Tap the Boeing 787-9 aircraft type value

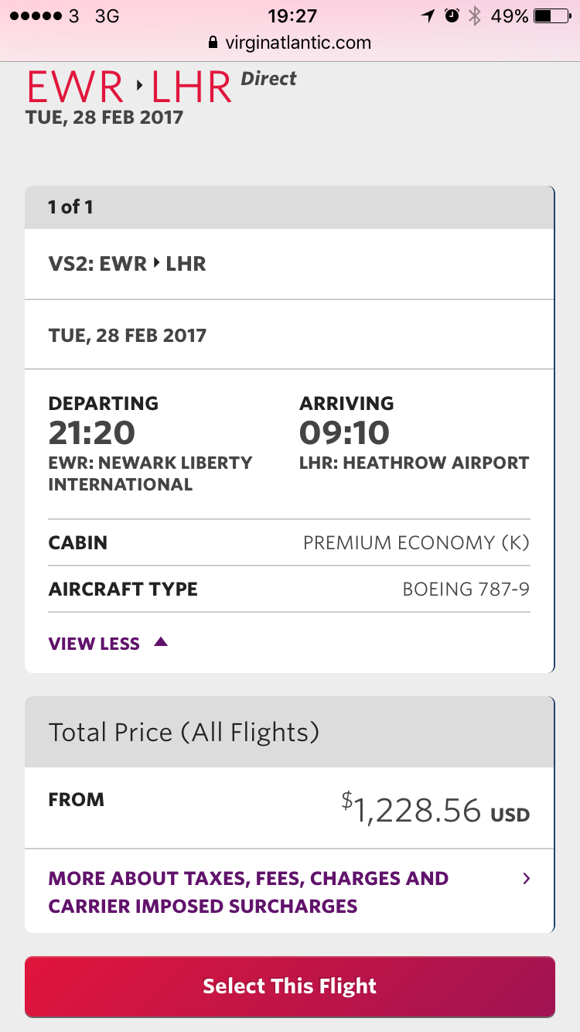click(x=466, y=589)
